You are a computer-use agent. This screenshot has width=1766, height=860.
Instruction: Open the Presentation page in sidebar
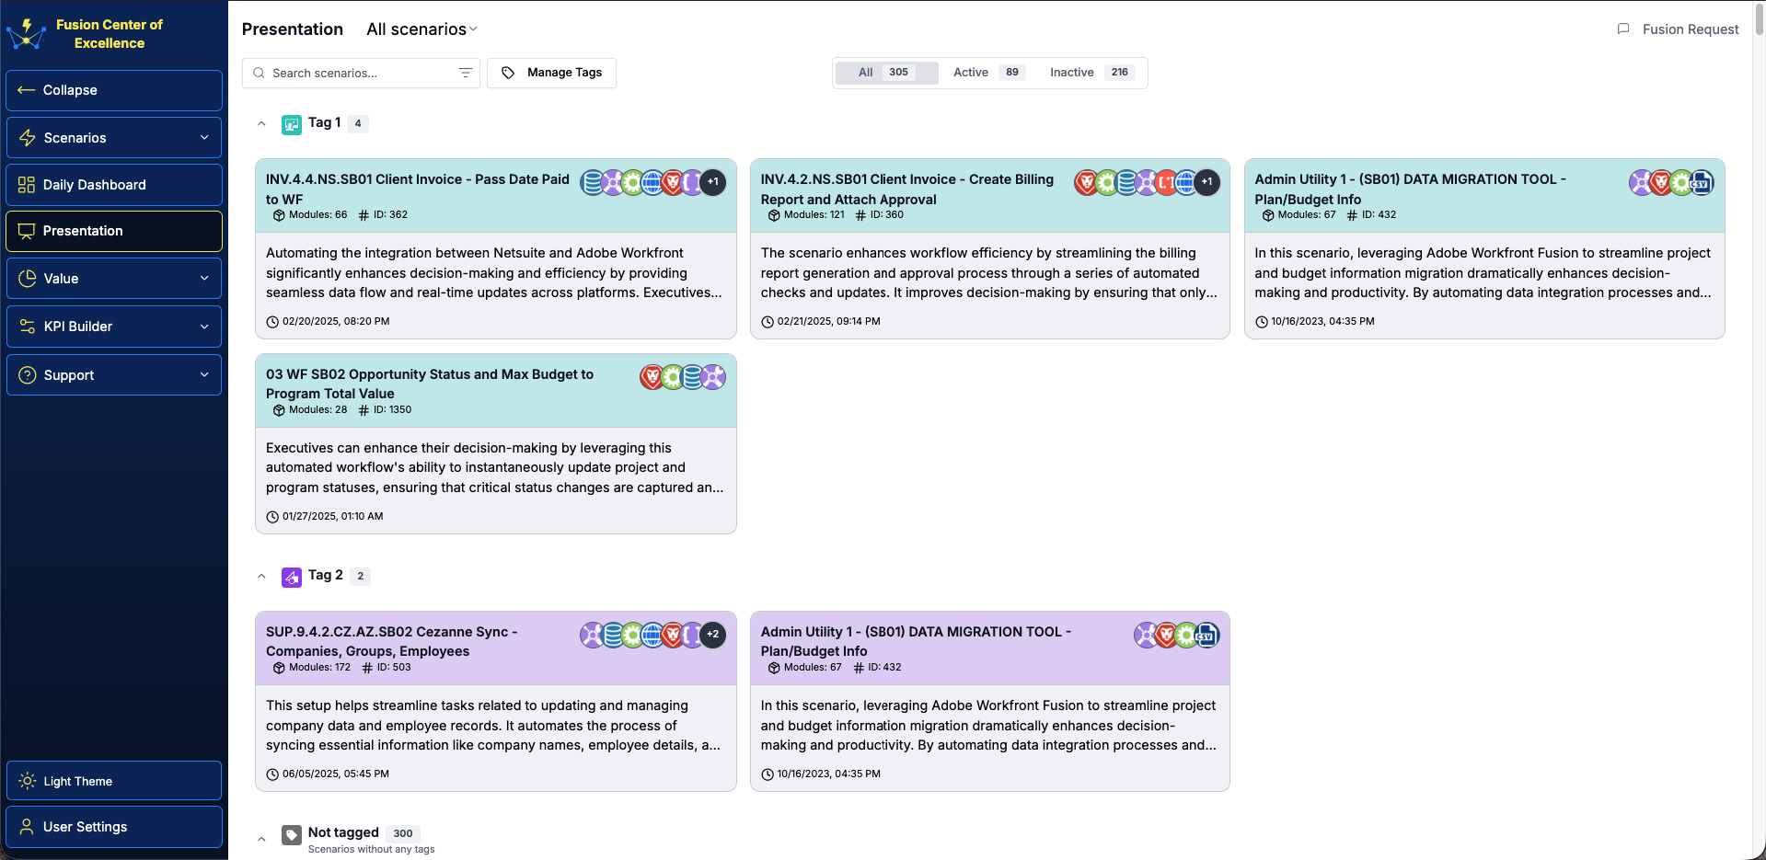point(114,231)
